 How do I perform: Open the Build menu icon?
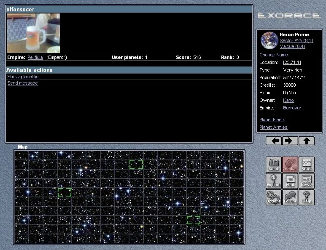coord(273,164)
